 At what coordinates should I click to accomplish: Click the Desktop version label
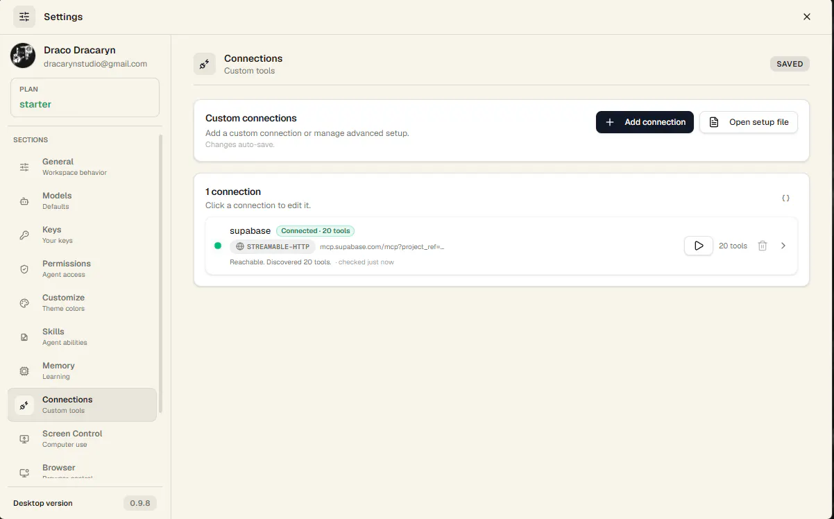coord(43,503)
